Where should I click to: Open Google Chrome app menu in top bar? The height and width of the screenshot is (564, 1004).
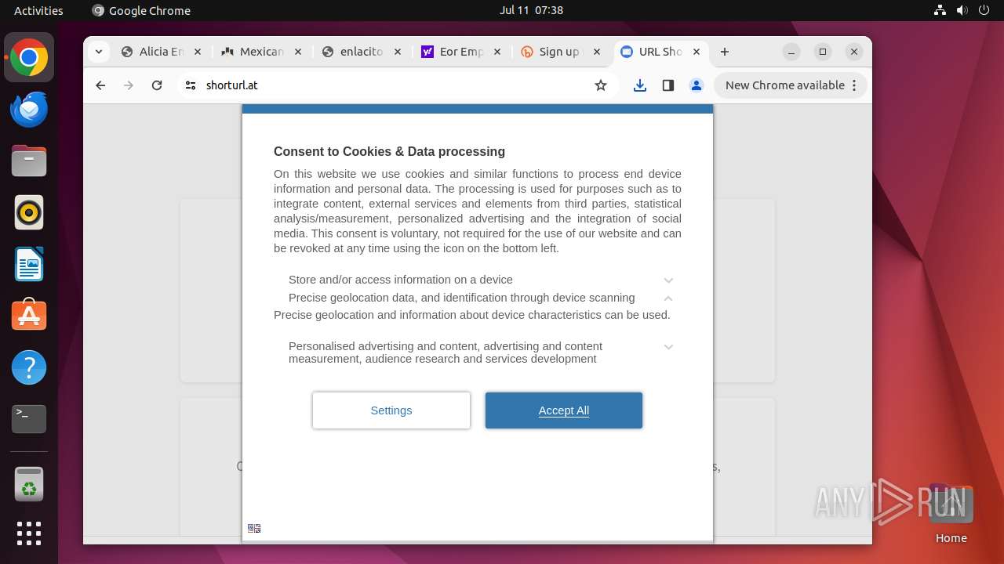(x=141, y=10)
